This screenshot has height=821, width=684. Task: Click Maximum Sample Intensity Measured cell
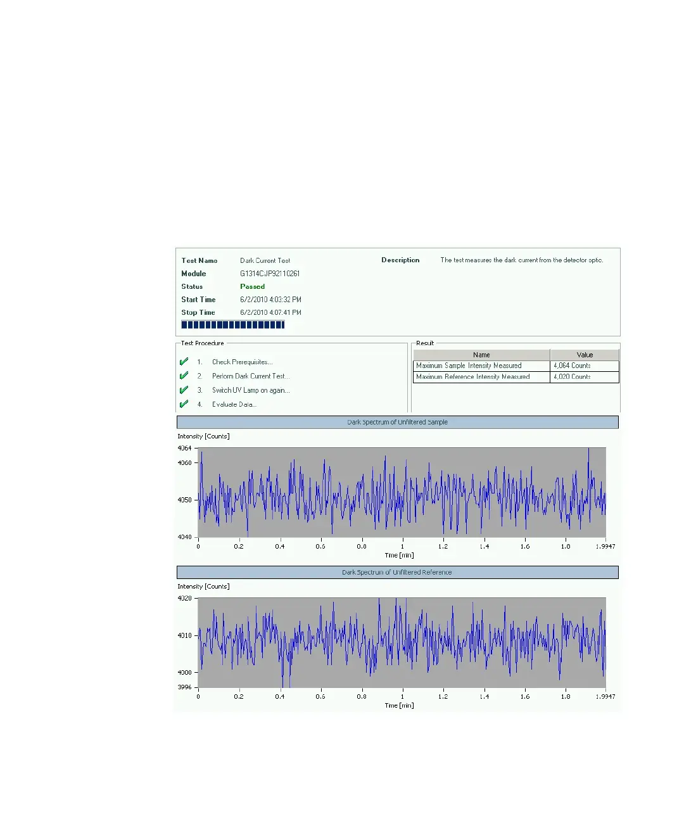(481, 366)
